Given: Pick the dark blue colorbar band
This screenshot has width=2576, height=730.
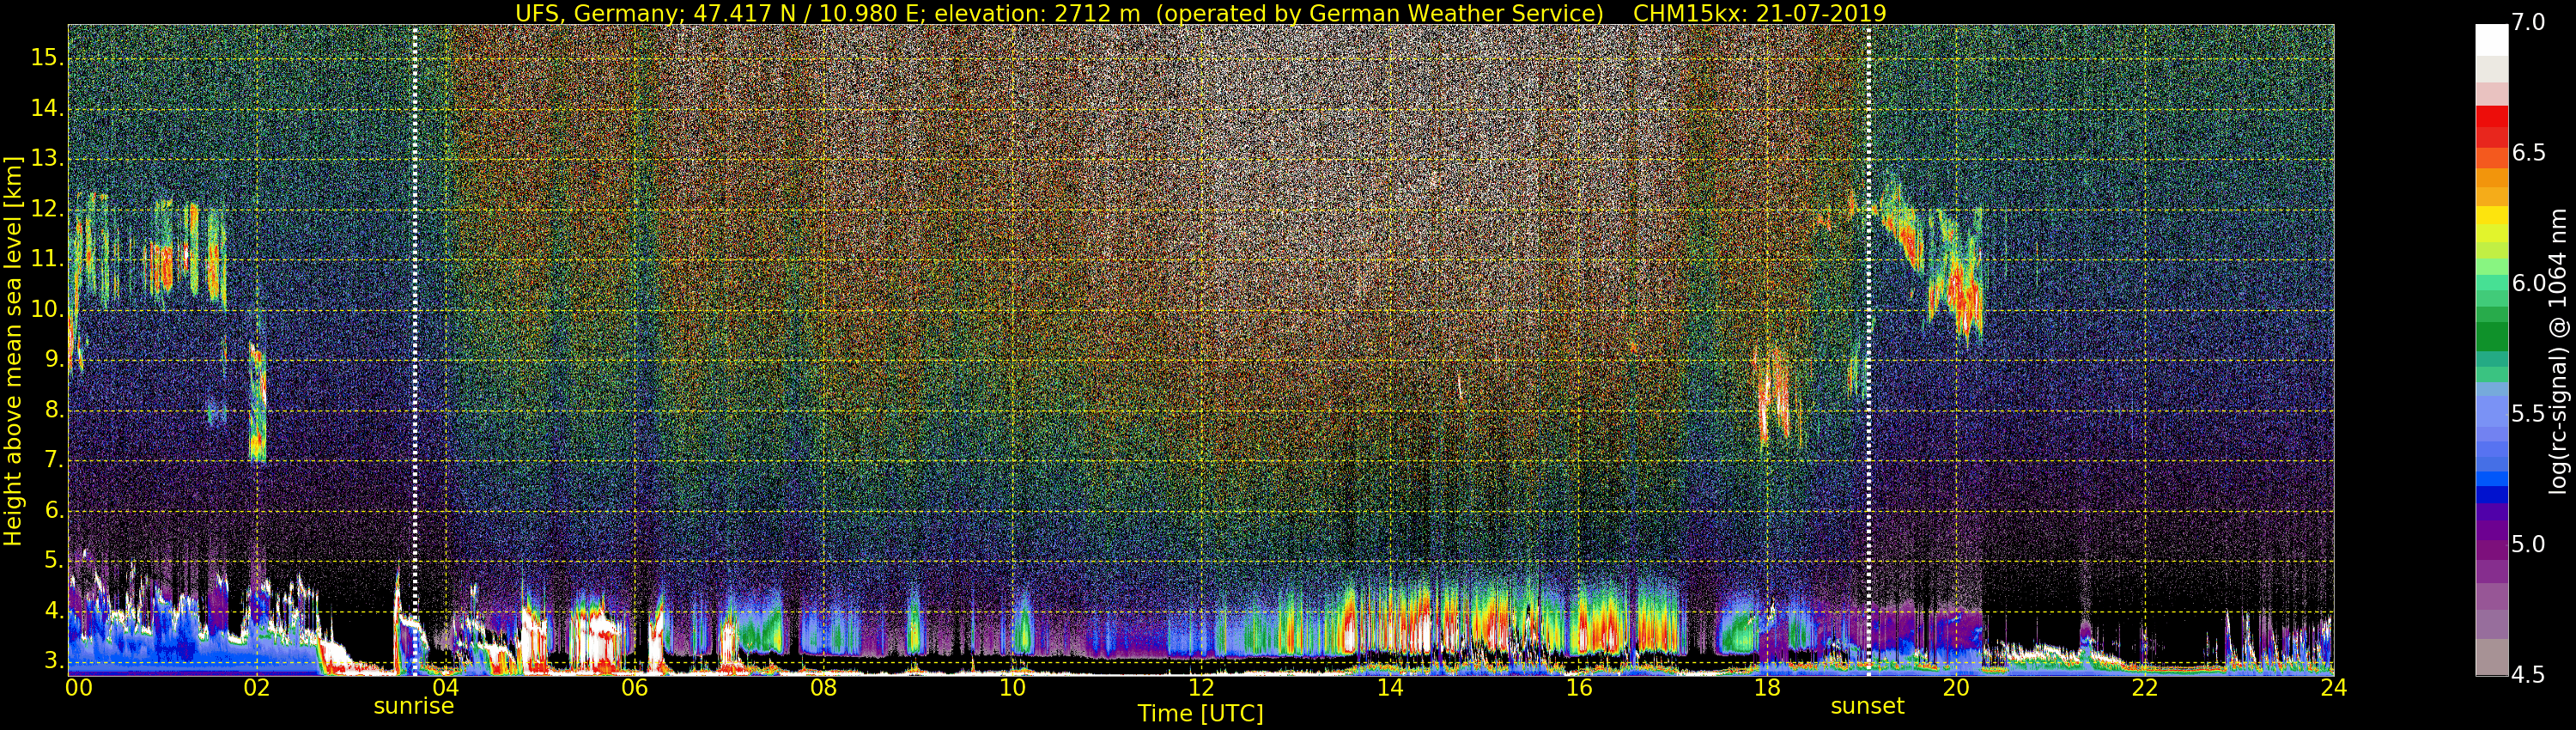Looking at the screenshot, I should coord(2491,493).
